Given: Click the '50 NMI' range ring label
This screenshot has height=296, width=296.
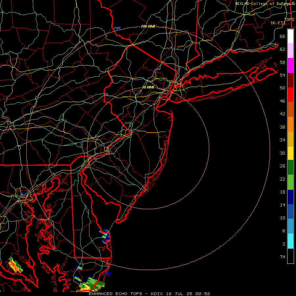Looking at the screenshot, I should click(148, 87).
